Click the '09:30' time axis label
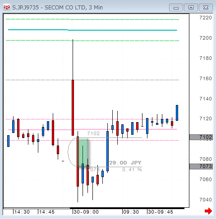Viewport: 216px width, 219px height. 131,212
